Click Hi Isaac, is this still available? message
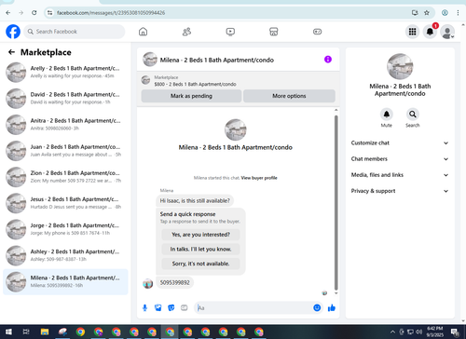The height and width of the screenshot is (339, 466). 195,201
